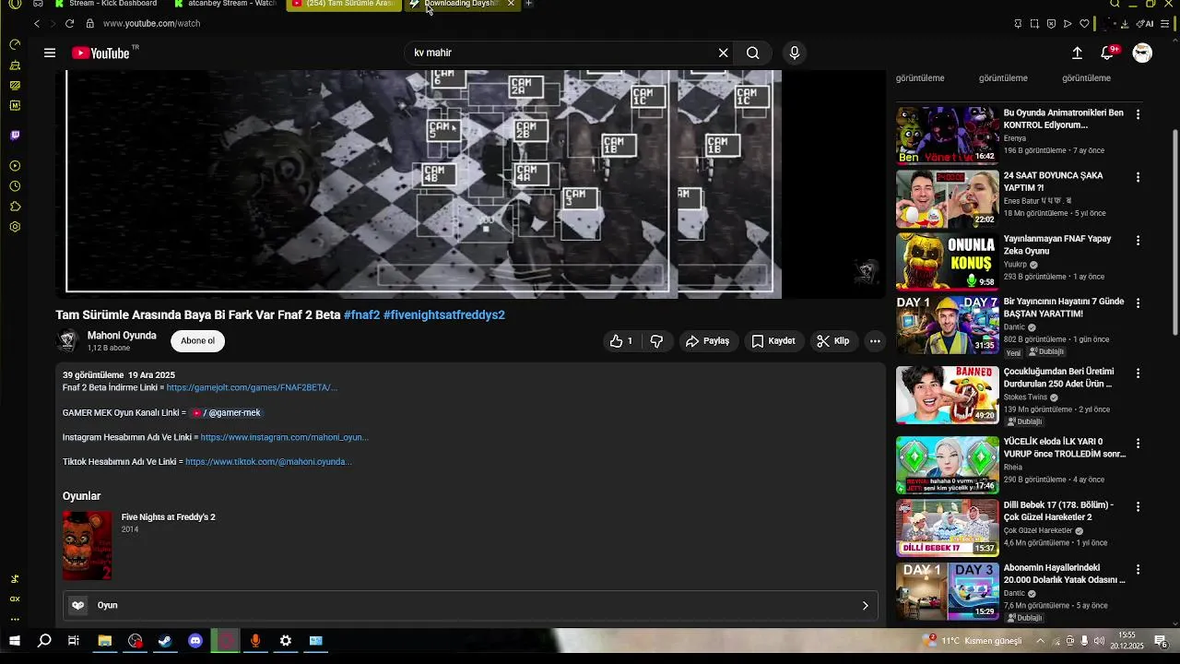1180x664 pixels.
Task: Open the Five Nights at Freddy's 2 game card
Action: (138, 546)
